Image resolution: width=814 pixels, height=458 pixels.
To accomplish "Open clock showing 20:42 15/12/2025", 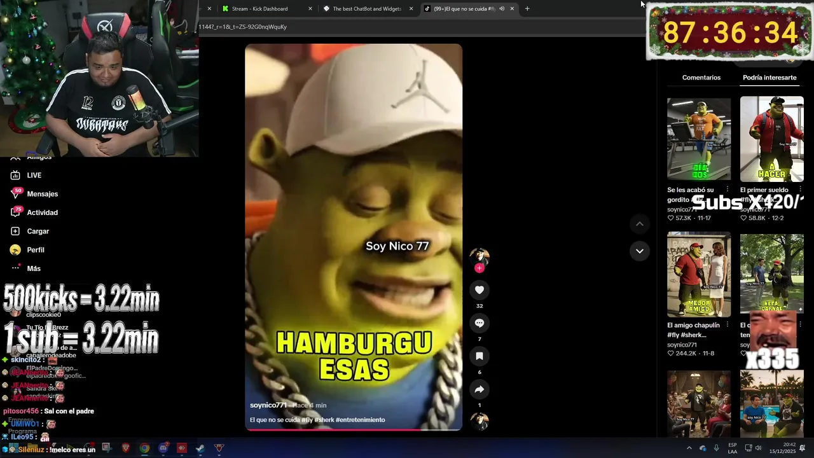I will click(x=782, y=448).
